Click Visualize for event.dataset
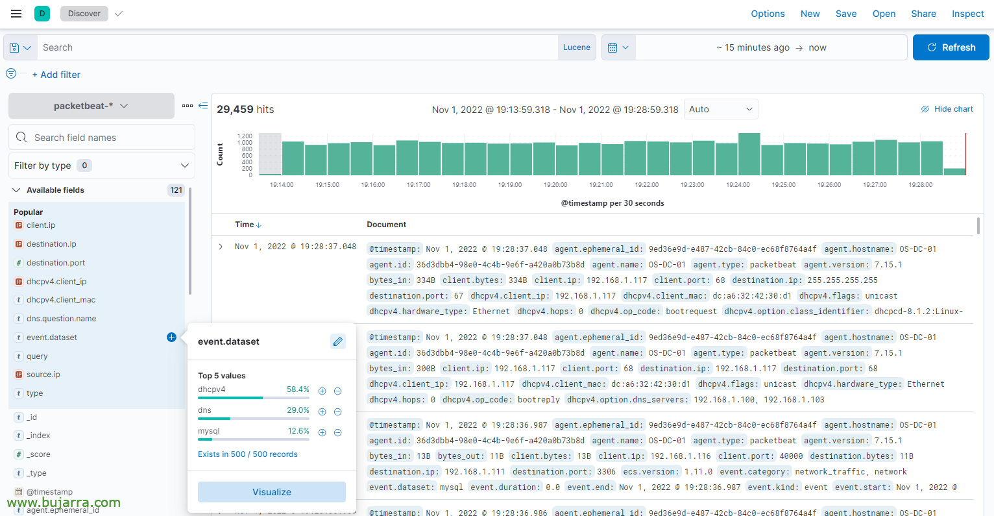 (272, 492)
